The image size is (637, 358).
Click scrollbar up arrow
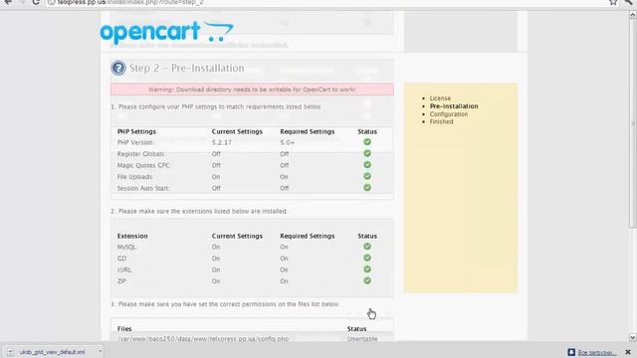633,15
